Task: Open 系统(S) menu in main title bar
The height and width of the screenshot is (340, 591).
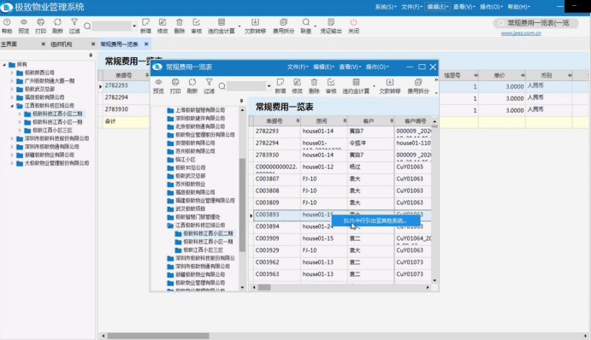Action: coord(386,7)
